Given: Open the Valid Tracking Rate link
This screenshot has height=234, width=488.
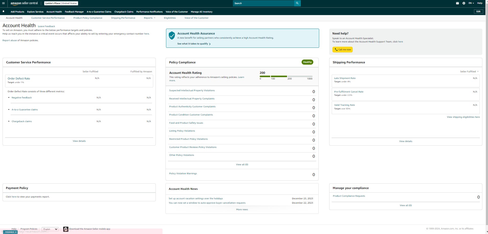Looking at the screenshot, I should (344, 105).
